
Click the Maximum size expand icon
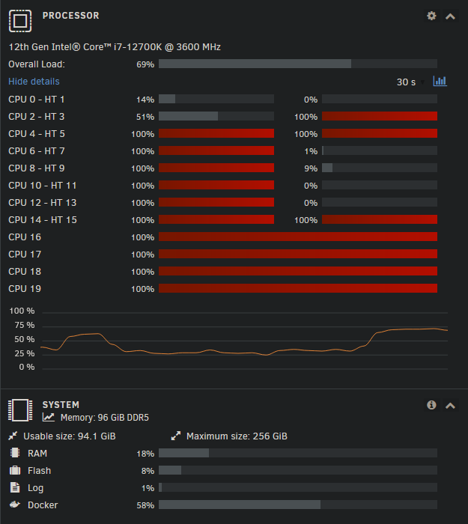coord(176,436)
